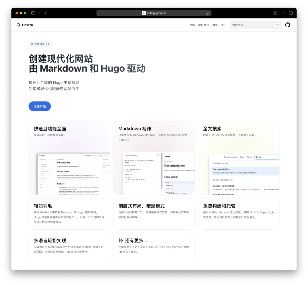Viewport: 308px width, 285px height.
Task: Open the 文档 nav item
Action: click(192, 25)
